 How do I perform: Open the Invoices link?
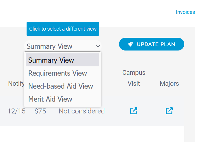pos(185,12)
